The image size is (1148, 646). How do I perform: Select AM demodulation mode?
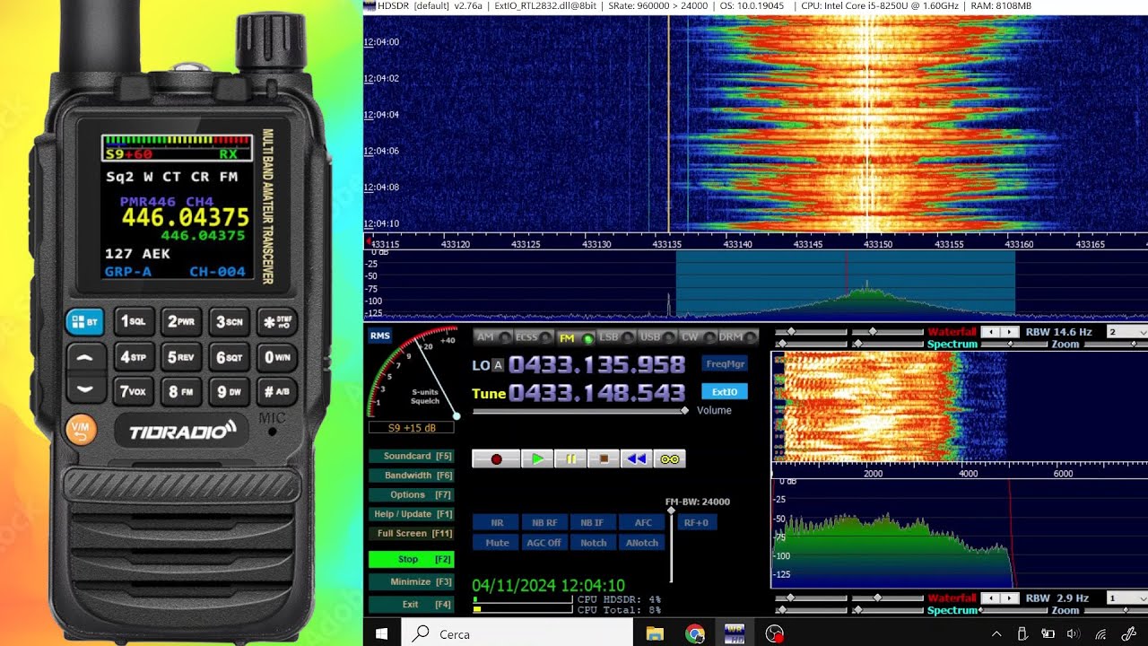click(493, 337)
